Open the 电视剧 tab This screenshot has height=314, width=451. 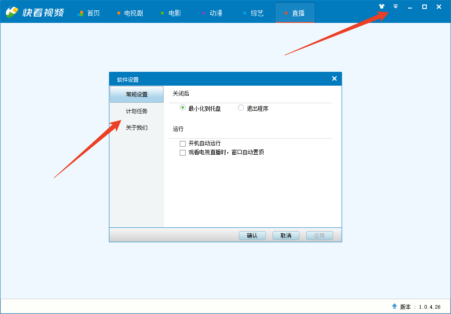[x=130, y=13]
